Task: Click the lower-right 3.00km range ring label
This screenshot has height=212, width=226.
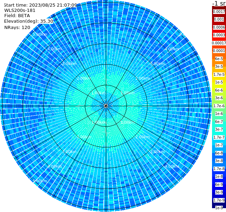Action: point(158,152)
